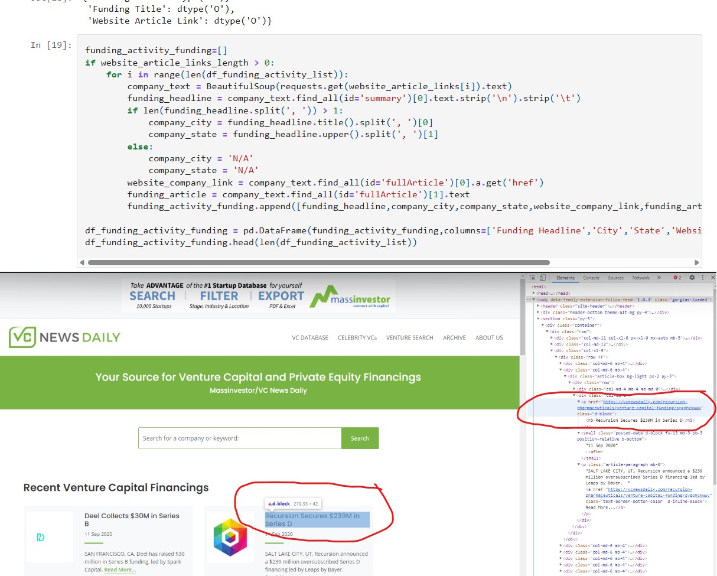Open DevTools three-dot customize menu
This screenshot has width=717, height=576.
(x=703, y=278)
